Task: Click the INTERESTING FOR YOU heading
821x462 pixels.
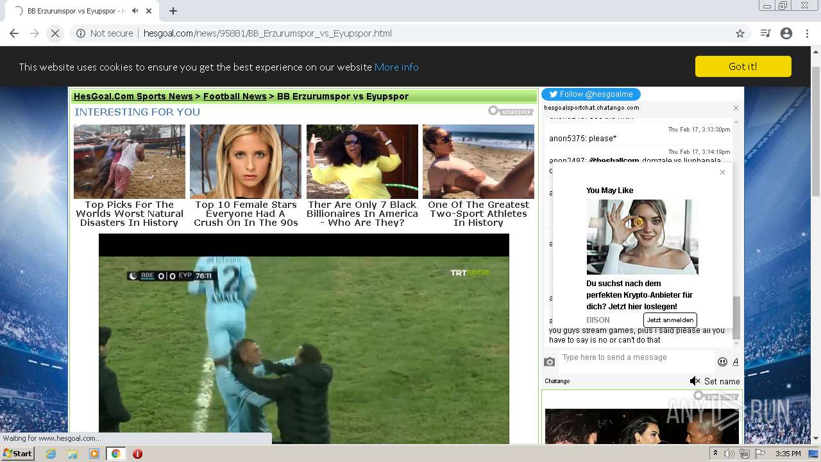Action: click(x=137, y=112)
